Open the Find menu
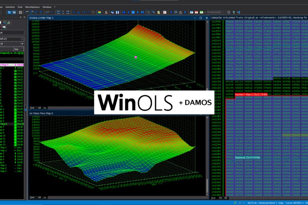 (x=20, y=7)
